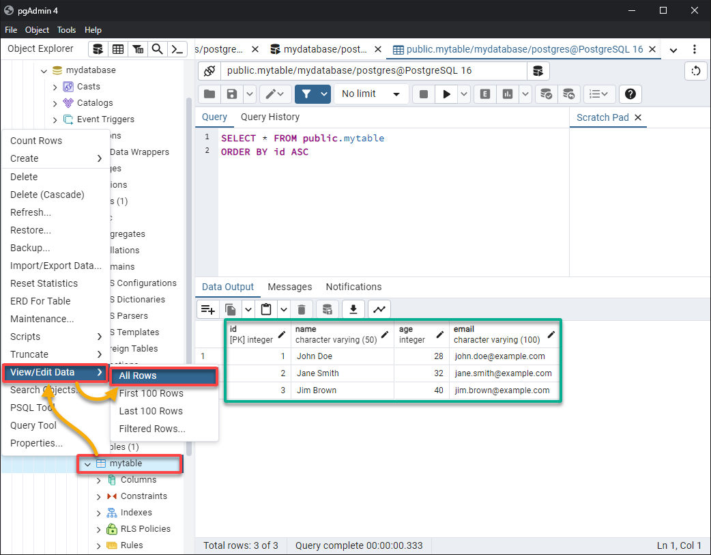The height and width of the screenshot is (555, 711).
Task: Expand the Constraints node under mytable
Action: click(98, 496)
